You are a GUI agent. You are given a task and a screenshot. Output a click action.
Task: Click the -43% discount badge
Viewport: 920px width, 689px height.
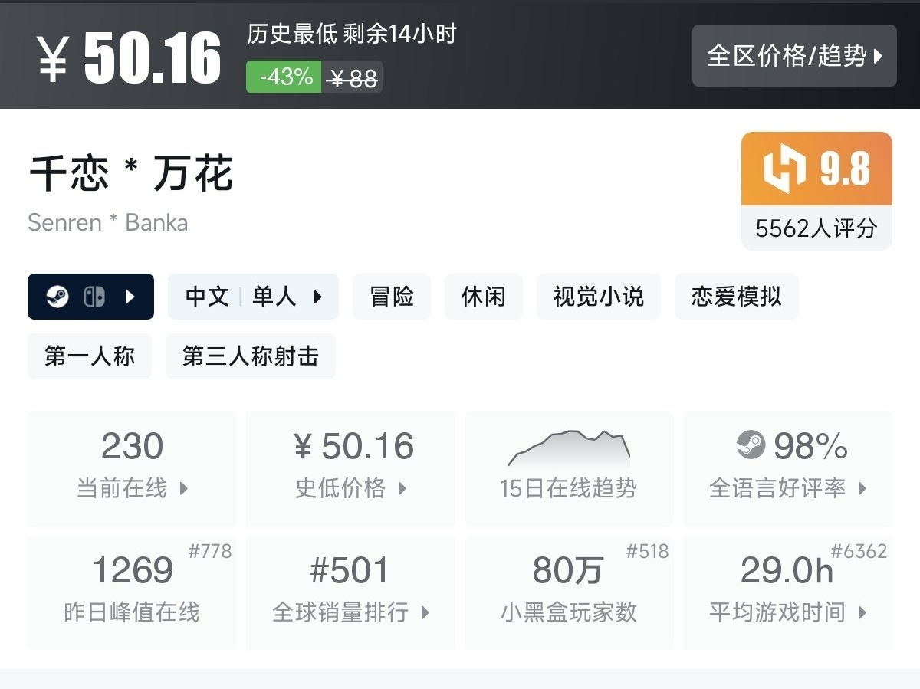point(284,77)
